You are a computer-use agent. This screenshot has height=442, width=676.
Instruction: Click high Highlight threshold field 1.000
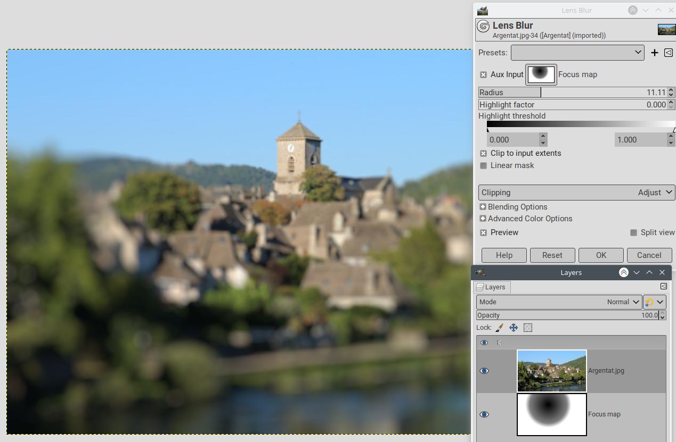coord(640,140)
